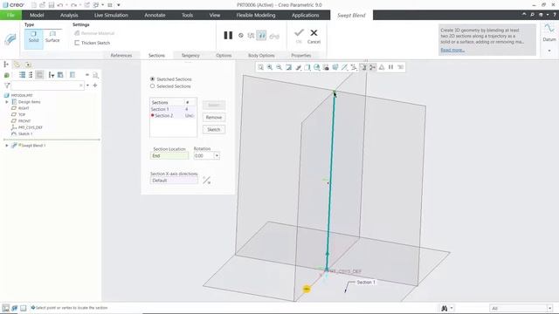Select the Section 1 row
This screenshot has width=559, height=314.
pos(173,109)
